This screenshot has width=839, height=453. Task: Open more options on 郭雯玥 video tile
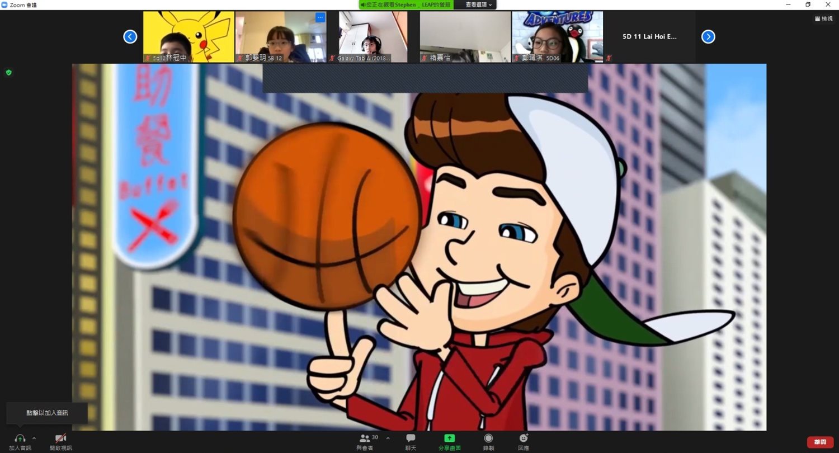[320, 18]
